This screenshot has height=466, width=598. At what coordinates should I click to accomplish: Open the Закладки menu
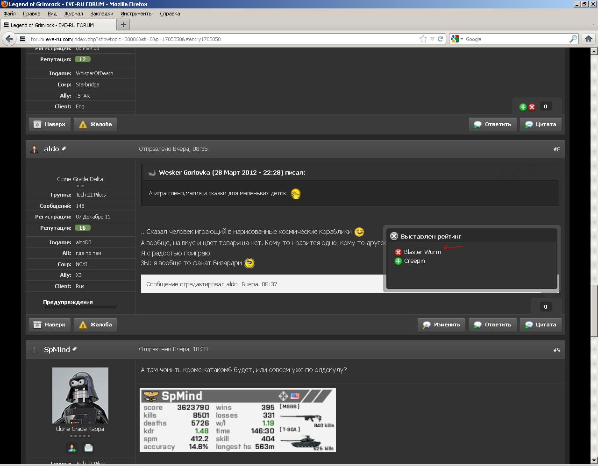tap(102, 14)
